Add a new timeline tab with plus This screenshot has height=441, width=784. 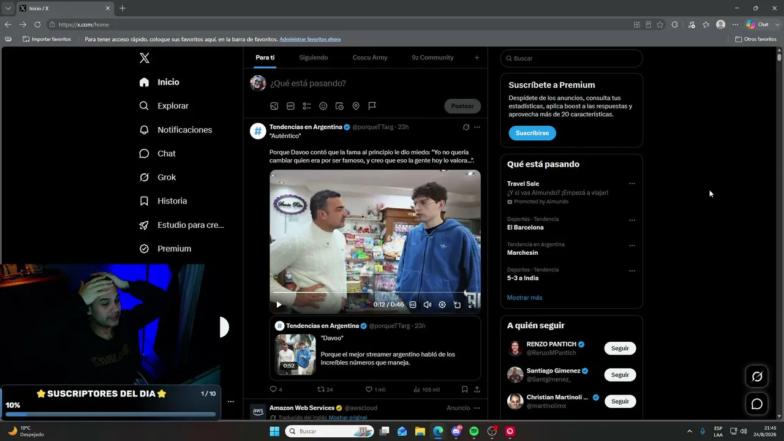click(x=477, y=58)
